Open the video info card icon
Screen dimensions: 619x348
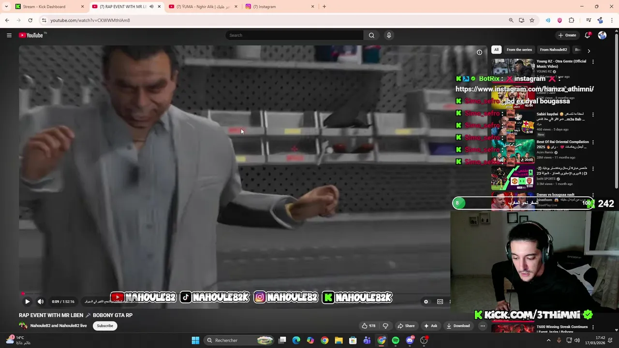[479, 52]
